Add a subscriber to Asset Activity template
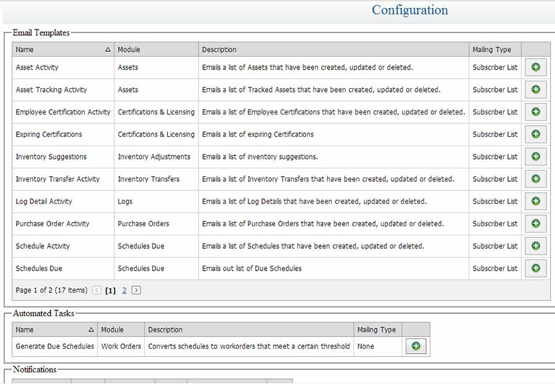The height and width of the screenshot is (384, 555). click(x=535, y=67)
